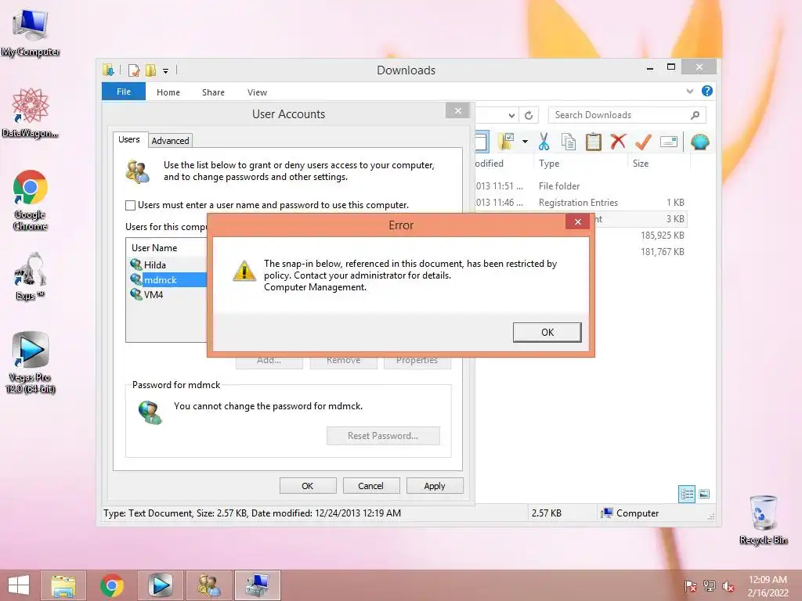This screenshot has height=601, width=802.
Task: Toggle 'Users must enter a user name and password' checkbox
Action: [131, 206]
